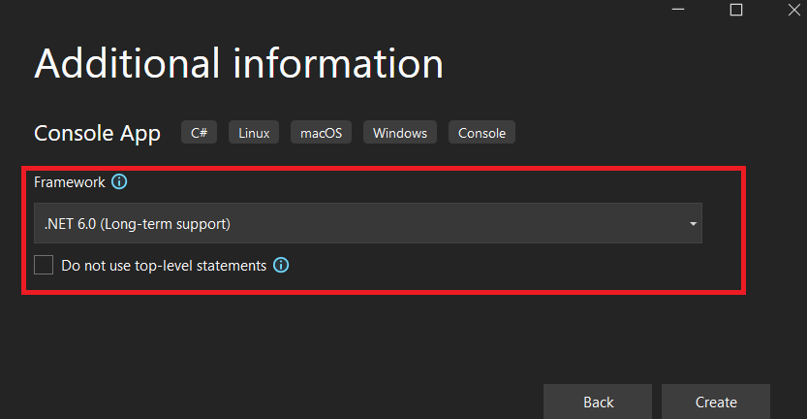Click the Additional information title
This screenshot has width=807, height=419.
[238, 63]
